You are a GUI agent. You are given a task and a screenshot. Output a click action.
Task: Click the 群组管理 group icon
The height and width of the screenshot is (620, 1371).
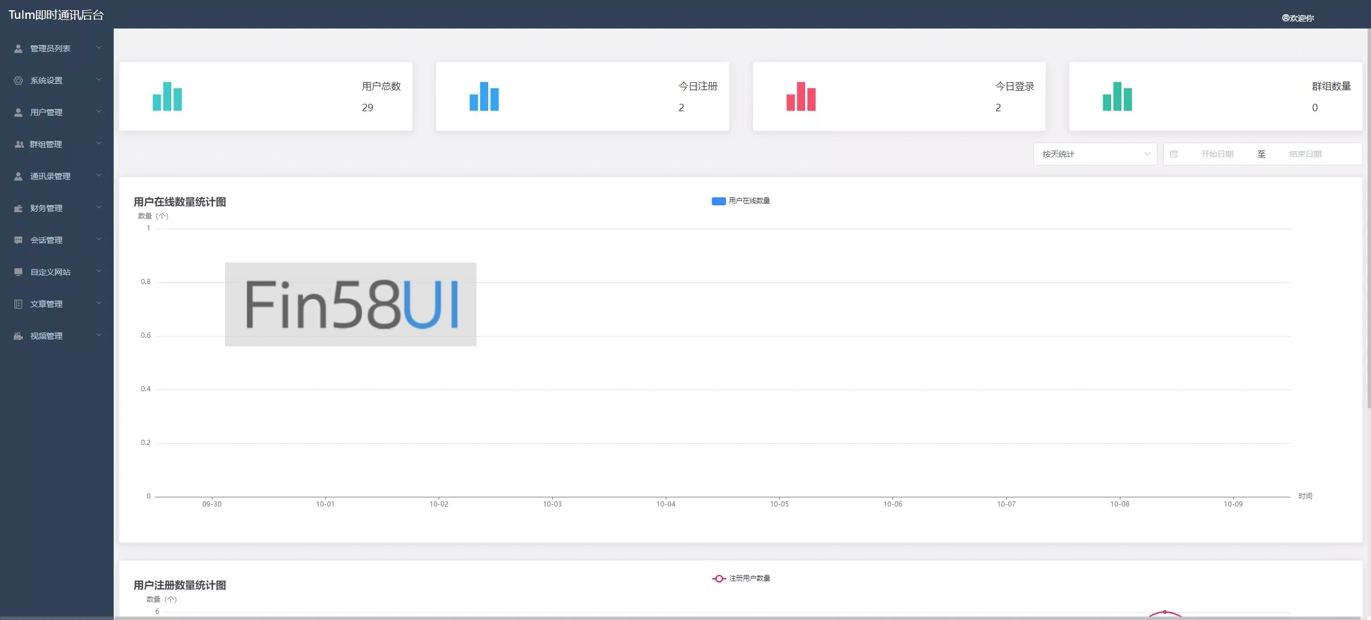(18, 144)
